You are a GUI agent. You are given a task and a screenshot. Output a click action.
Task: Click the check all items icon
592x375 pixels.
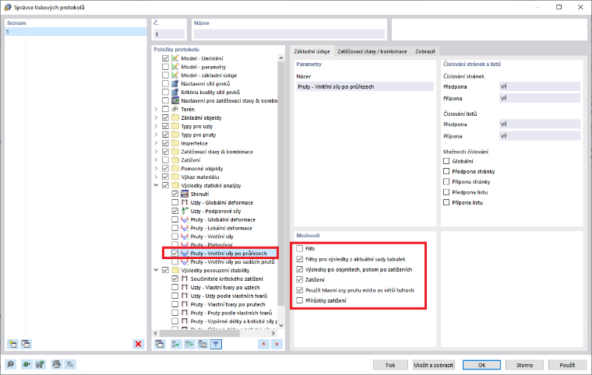tap(175, 344)
